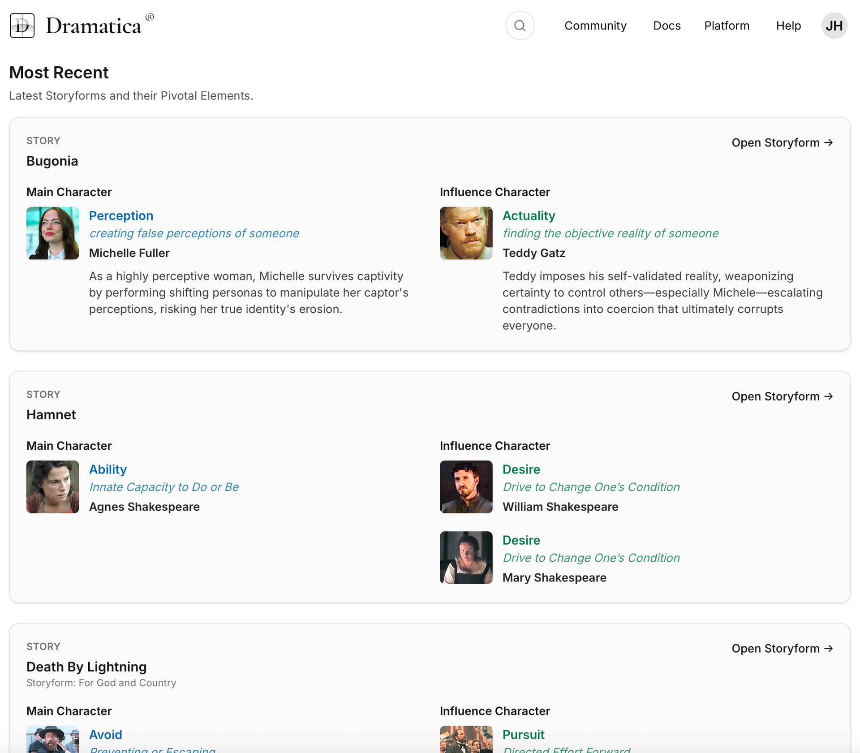Screen dimensions: 860x753
Task: Open Storyform for Hamnet
Action: coord(782,396)
